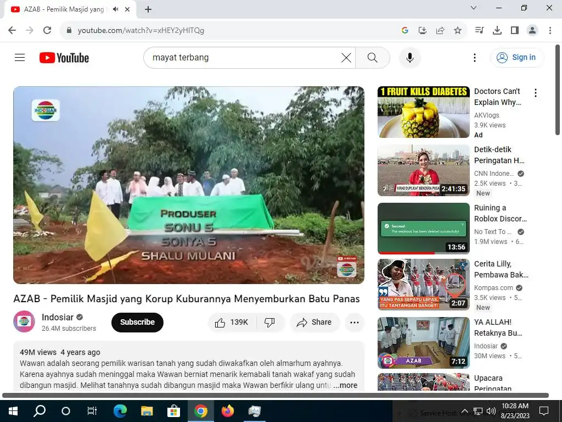
Task: Toggle Chrome side panel
Action: tap(515, 30)
